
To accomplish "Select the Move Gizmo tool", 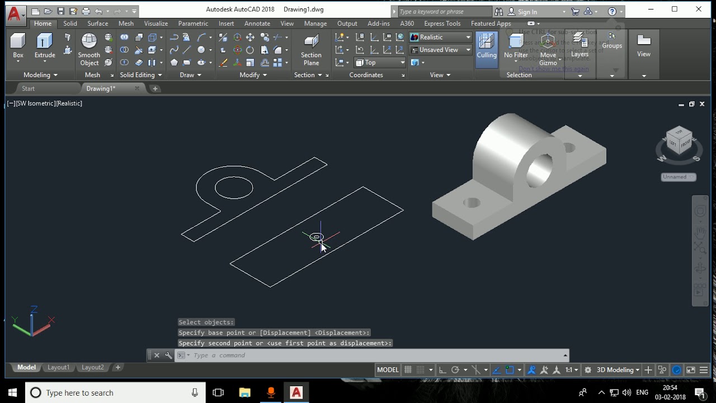I will (548, 49).
